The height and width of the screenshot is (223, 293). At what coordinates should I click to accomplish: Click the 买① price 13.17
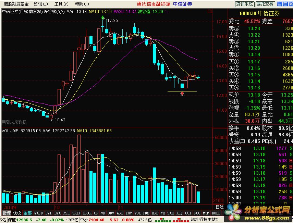click(254, 62)
